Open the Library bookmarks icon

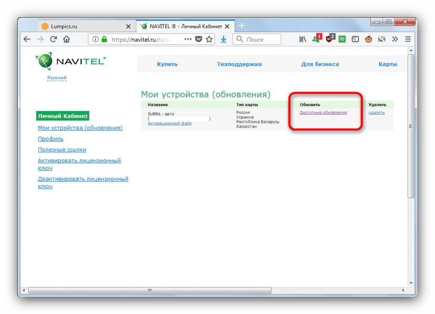pyautogui.click(x=303, y=39)
